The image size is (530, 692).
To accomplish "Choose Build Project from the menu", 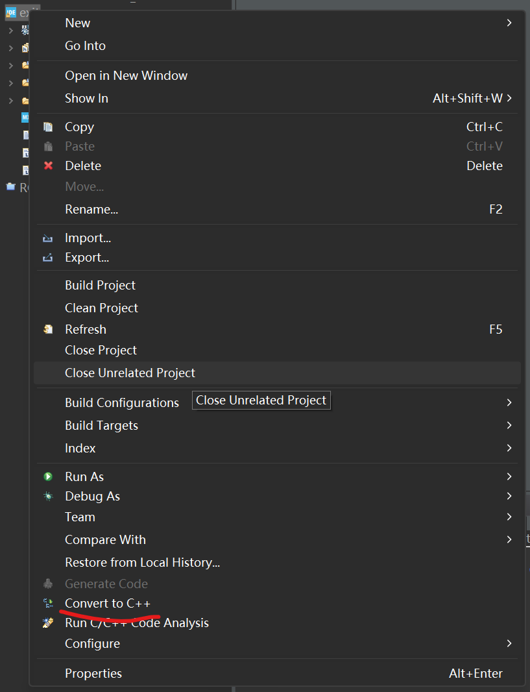I will tap(100, 285).
